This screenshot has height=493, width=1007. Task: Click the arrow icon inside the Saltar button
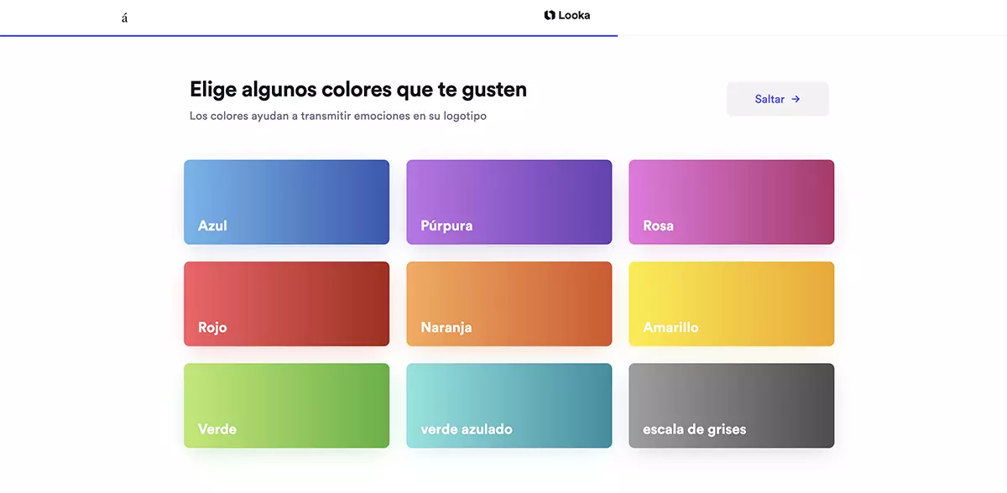coord(796,99)
